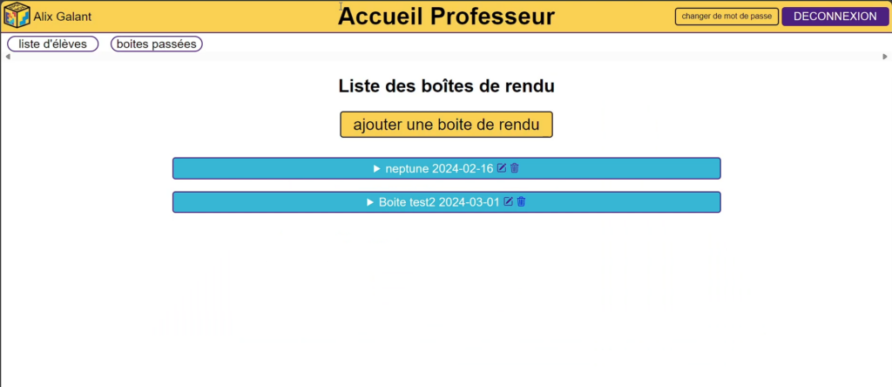The height and width of the screenshot is (387, 892).
Task: Click the Alix Galant username label
Action: pos(62,17)
